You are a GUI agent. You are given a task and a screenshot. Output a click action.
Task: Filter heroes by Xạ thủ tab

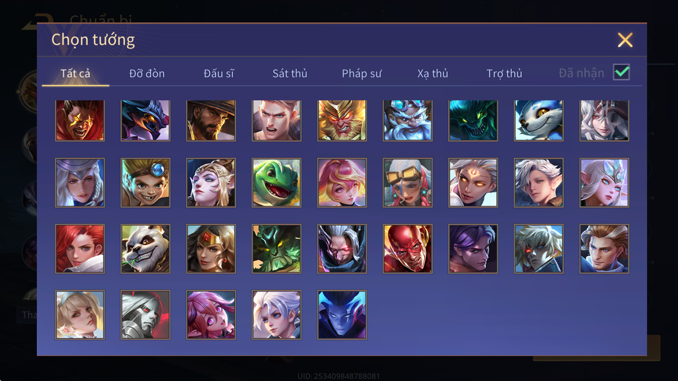pyautogui.click(x=432, y=73)
